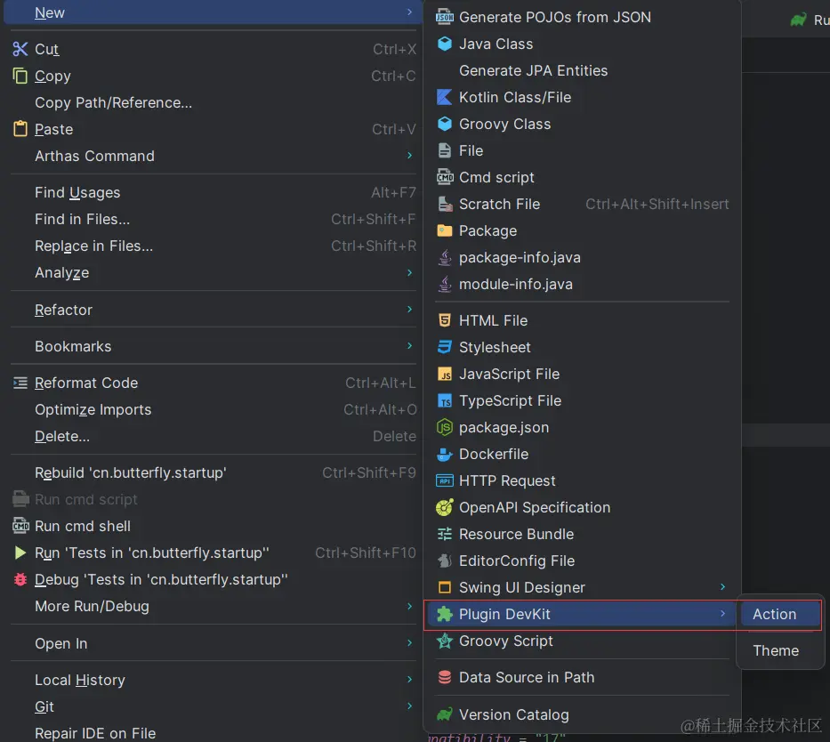Choose Action in Plugin DevKit submenu
830x742 pixels.
pyautogui.click(x=780, y=614)
